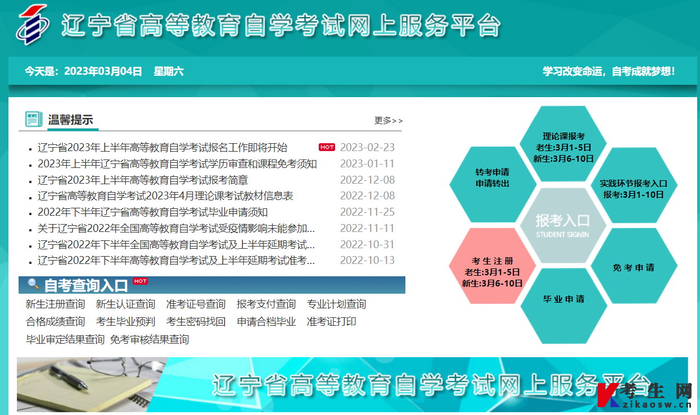The image size is (700, 415).
Task: Open 考生毕业预判
Action: point(125,322)
